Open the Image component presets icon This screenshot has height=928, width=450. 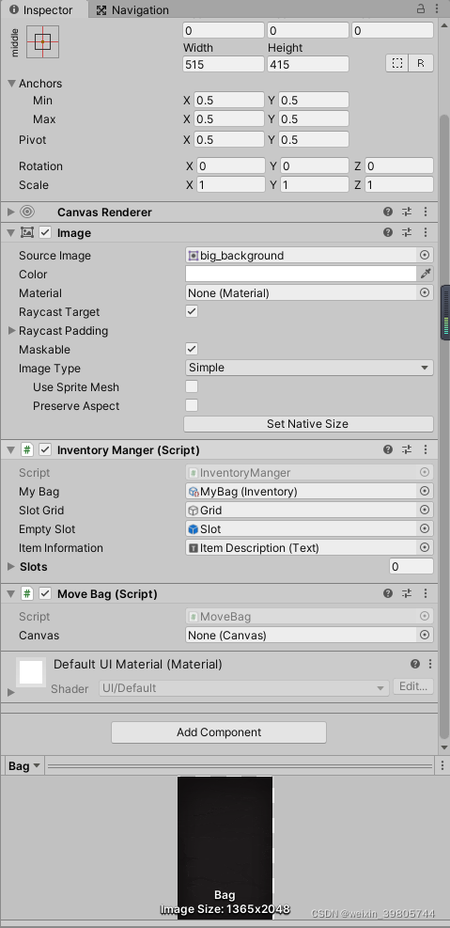click(407, 232)
